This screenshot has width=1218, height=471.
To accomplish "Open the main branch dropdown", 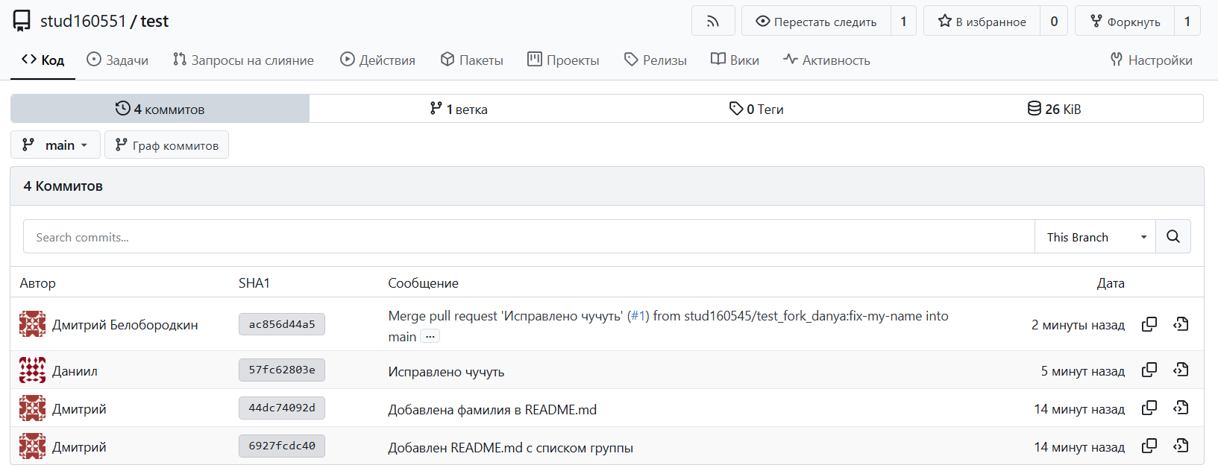I will click(x=55, y=145).
